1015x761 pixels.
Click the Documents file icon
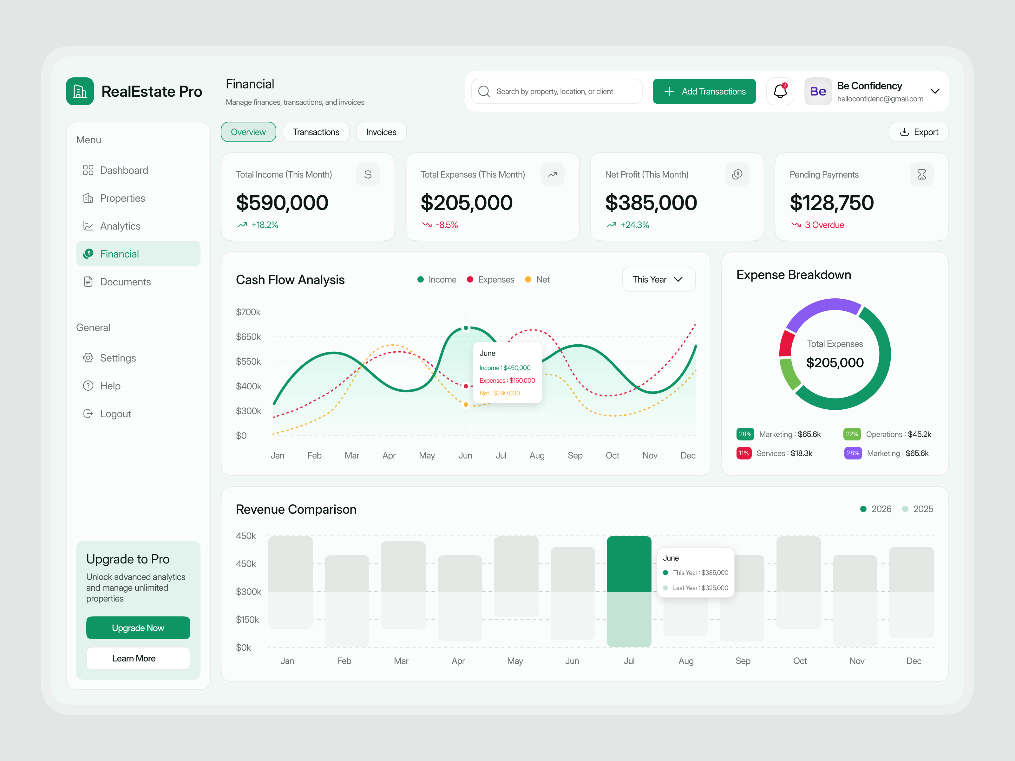tap(88, 282)
